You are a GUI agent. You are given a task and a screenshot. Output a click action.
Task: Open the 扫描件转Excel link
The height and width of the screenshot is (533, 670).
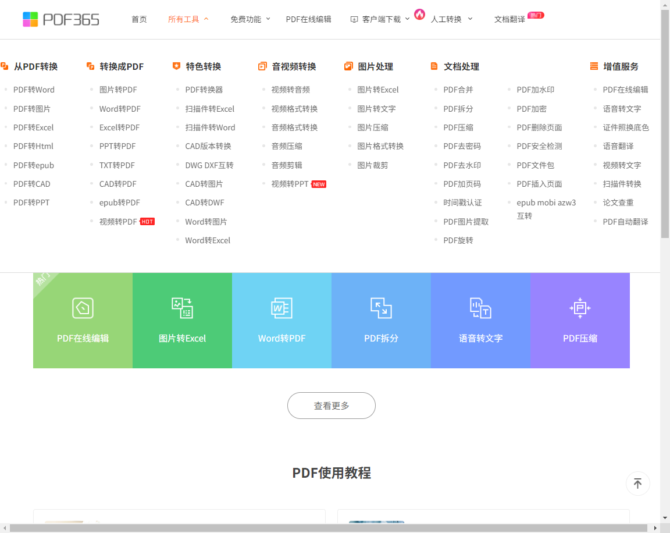point(210,109)
